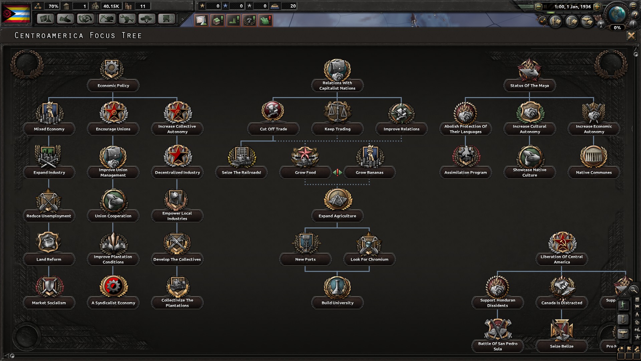Open the decisions alert icon
The image size is (641, 361).
(249, 20)
